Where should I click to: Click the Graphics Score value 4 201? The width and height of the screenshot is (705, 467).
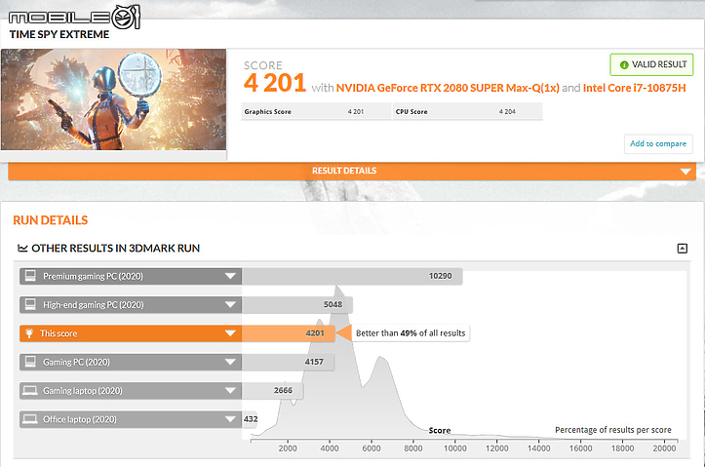(355, 111)
